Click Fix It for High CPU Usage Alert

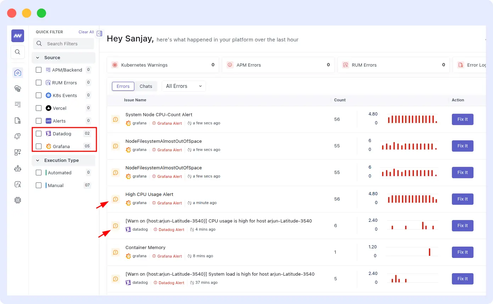463,199
